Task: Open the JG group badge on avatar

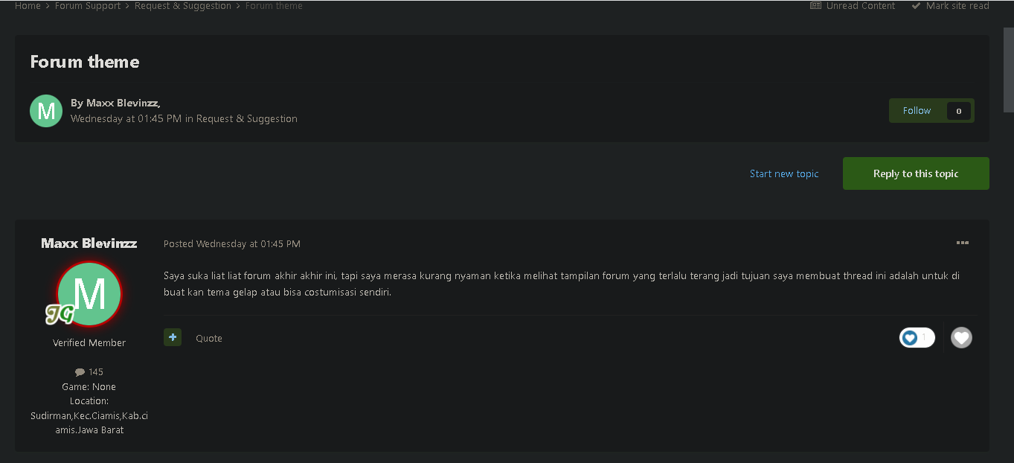Action: 60,315
